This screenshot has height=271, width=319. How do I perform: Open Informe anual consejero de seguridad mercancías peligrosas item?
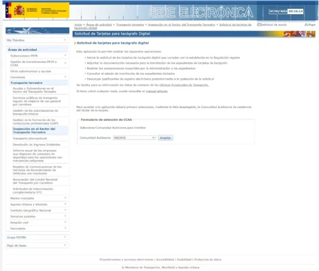(38, 155)
